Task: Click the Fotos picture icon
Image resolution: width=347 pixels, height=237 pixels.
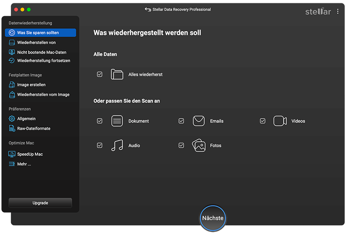Action: pos(199,145)
